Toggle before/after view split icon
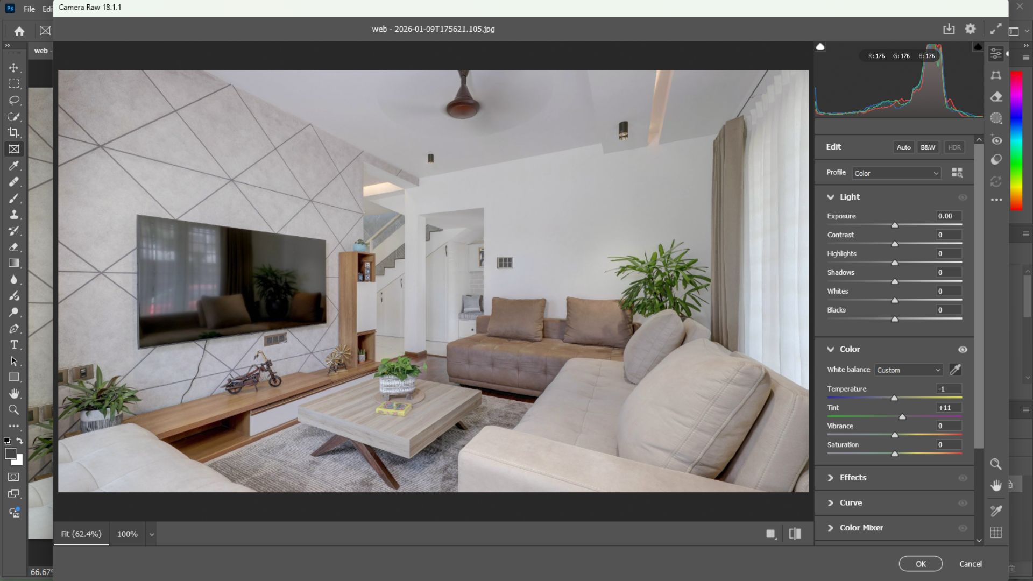The width and height of the screenshot is (1033, 581). pos(795,534)
